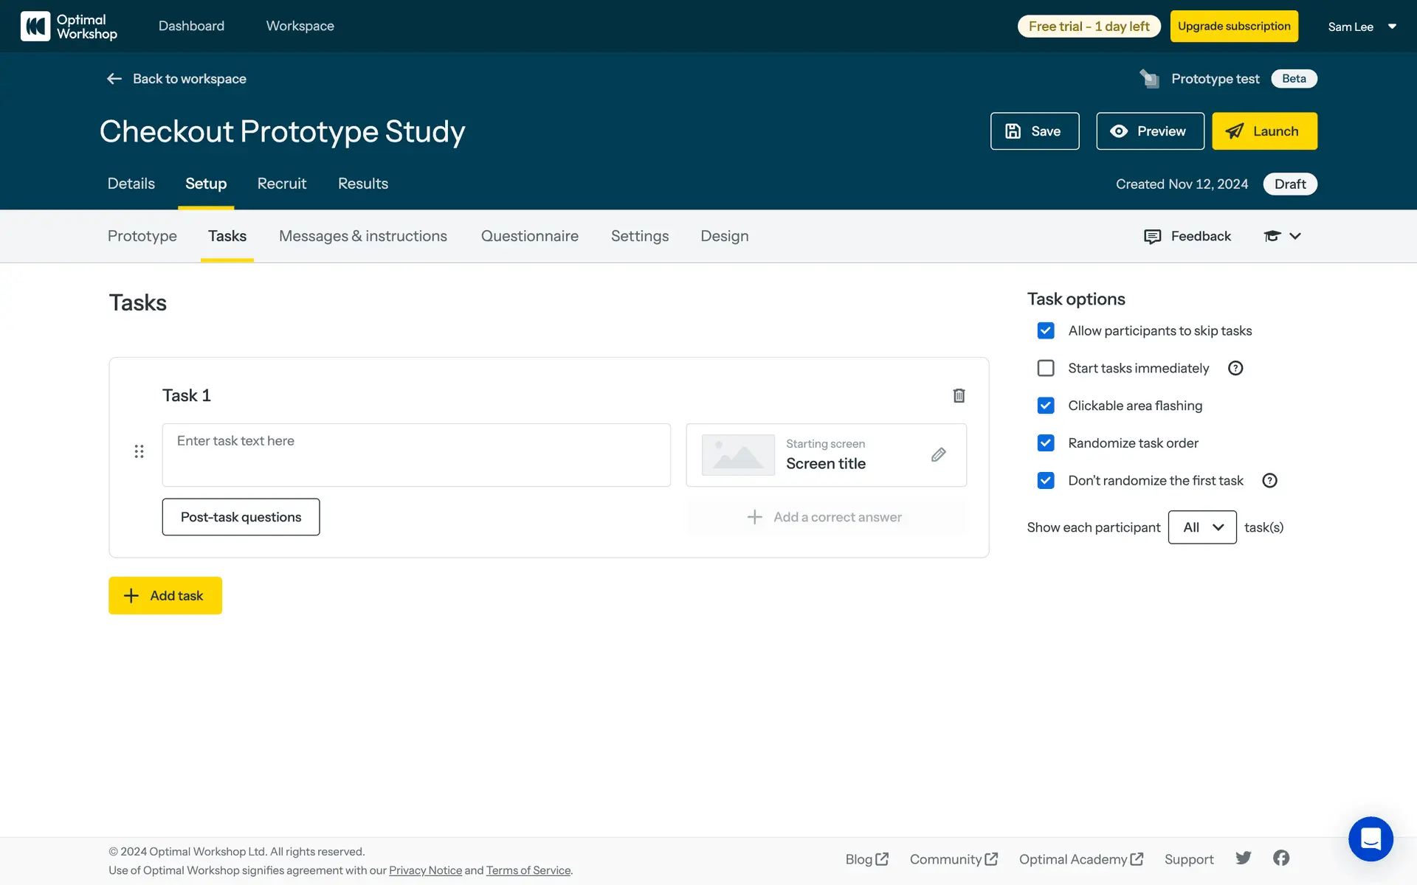1417x885 pixels.
Task: Open the Facebook icon in footer
Action: 1281,858
